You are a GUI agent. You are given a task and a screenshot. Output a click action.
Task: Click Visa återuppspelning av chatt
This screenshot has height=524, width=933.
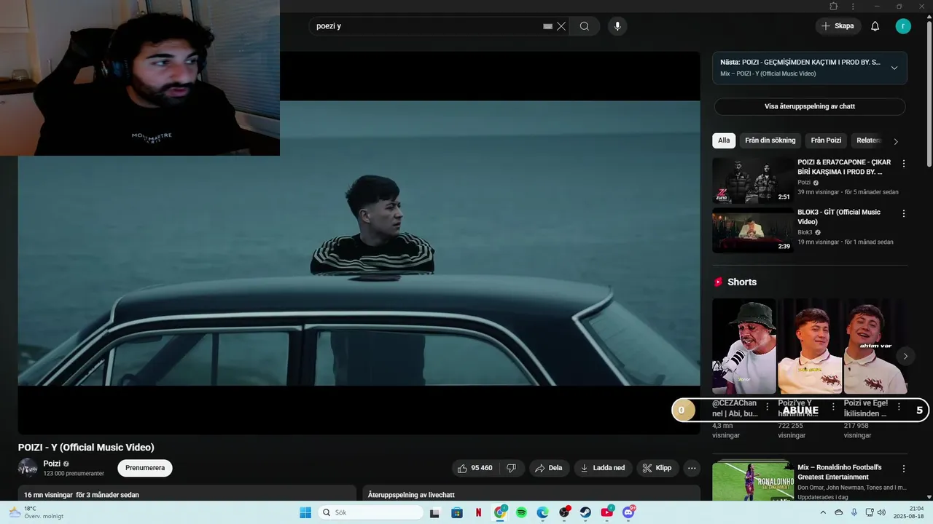click(810, 106)
